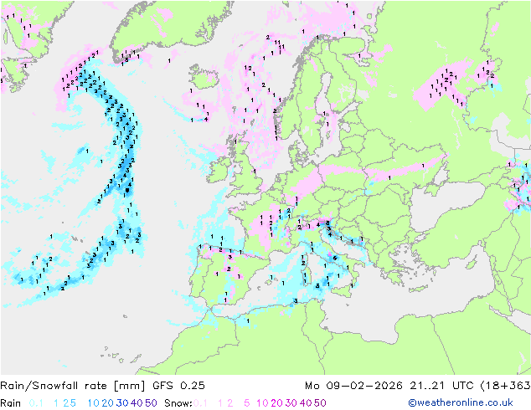This screenshot has height=410, width=531.
Task: Pick the Rain legend 50 value
Action: click(x=151, y=403)
